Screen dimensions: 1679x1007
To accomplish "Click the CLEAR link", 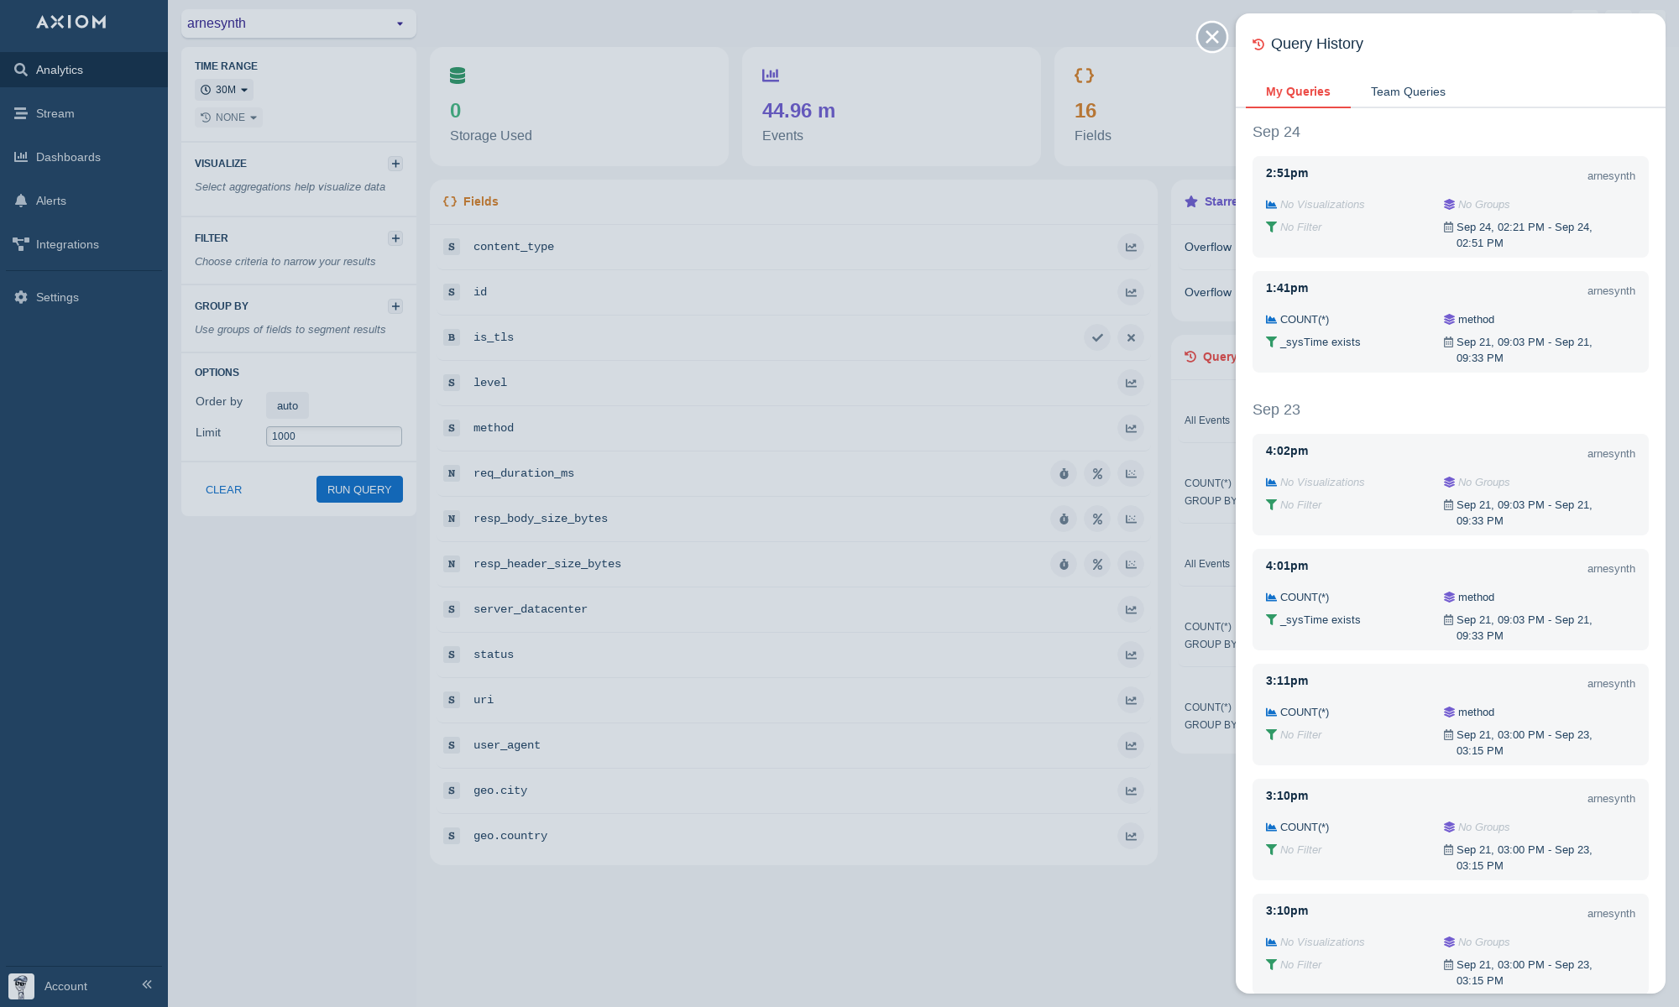I will 223,489.
